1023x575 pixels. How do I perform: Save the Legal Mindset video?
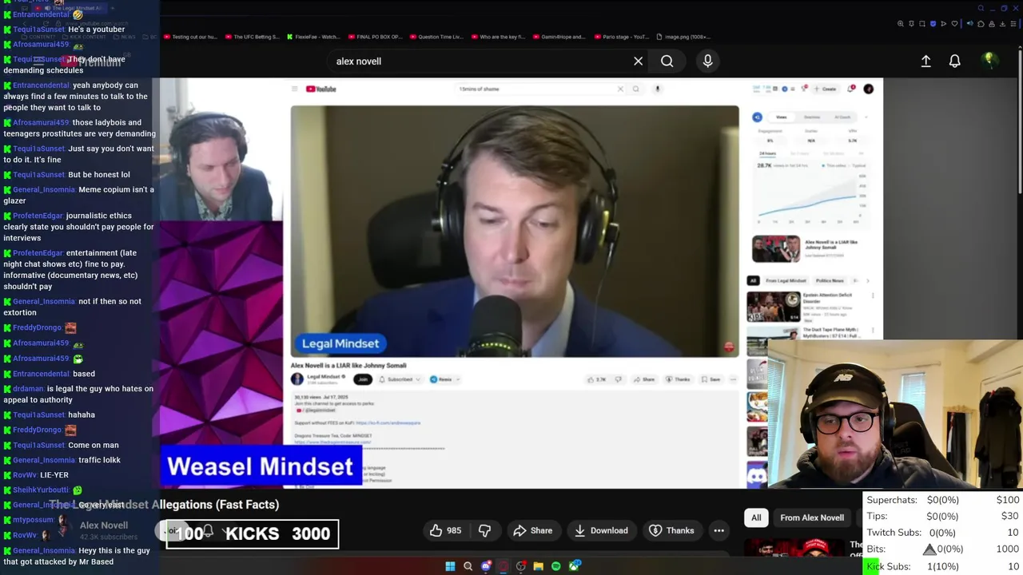[711, 379]
